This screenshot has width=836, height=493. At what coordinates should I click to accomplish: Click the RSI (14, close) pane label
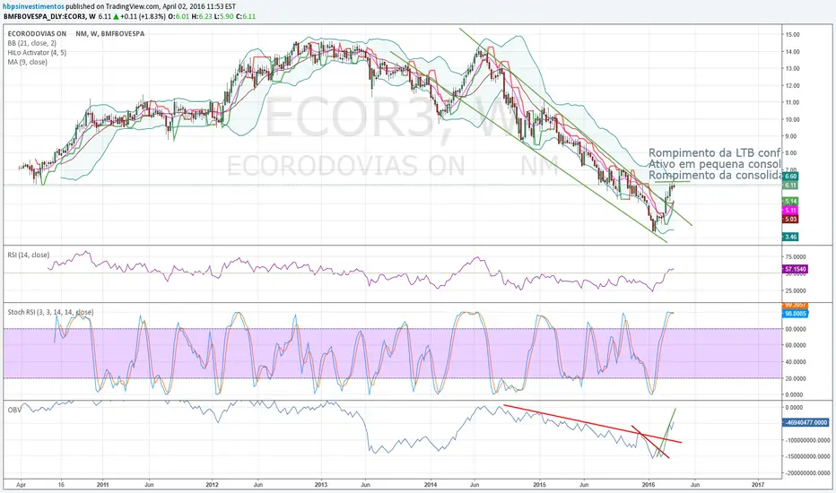coord(29,255)
